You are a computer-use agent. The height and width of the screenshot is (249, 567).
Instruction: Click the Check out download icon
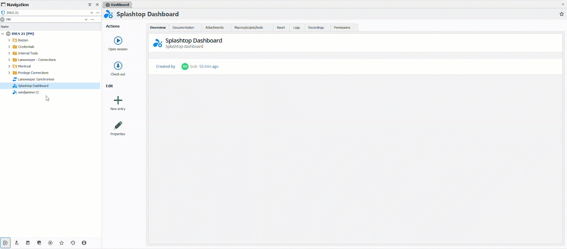pos(118,66)
